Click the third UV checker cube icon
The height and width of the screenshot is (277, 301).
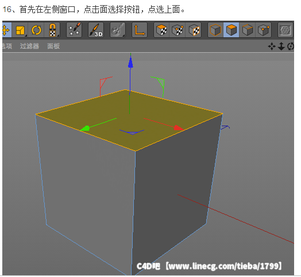[x=194, y=30]
